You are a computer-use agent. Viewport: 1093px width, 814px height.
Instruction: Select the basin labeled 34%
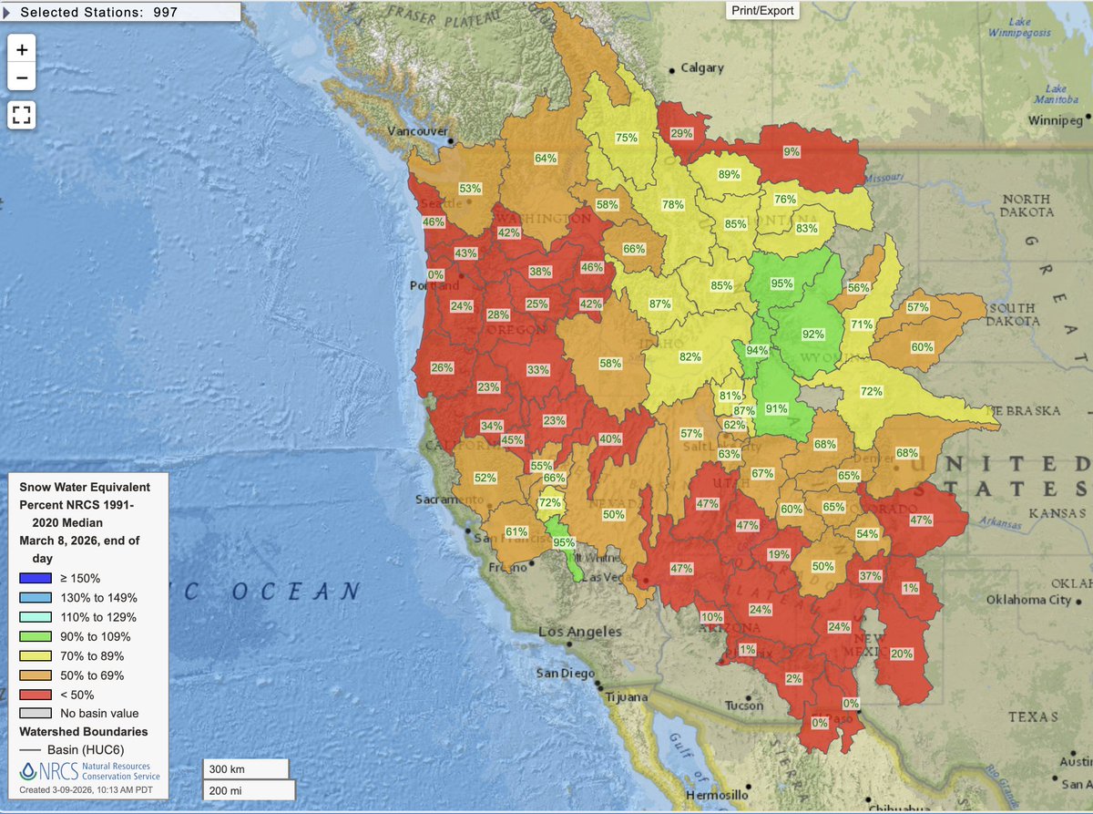[492, 426]
